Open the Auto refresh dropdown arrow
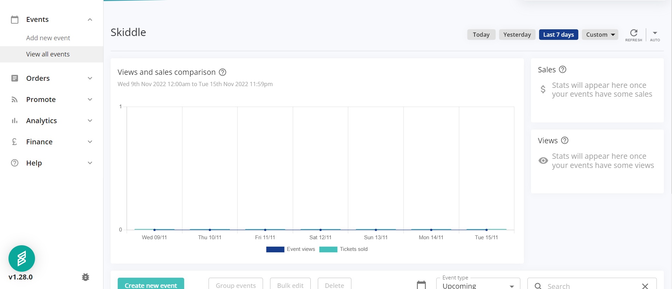 (655, 33)
